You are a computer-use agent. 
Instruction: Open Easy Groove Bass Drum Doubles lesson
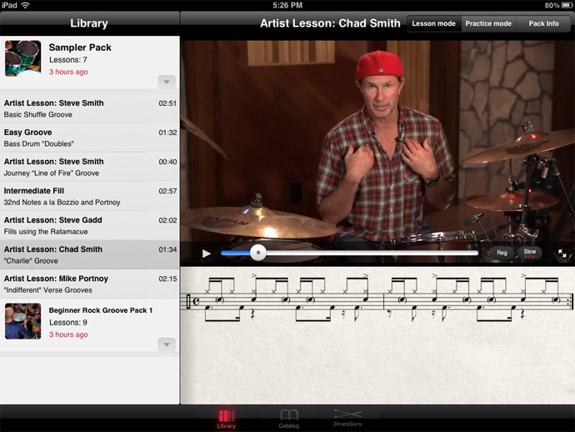90,138
